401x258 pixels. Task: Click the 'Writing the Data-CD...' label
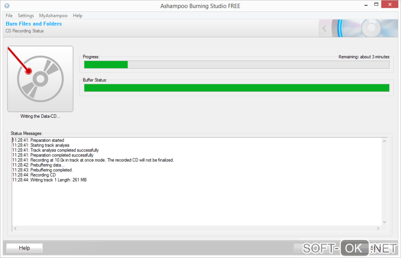[x=40, y=116]
